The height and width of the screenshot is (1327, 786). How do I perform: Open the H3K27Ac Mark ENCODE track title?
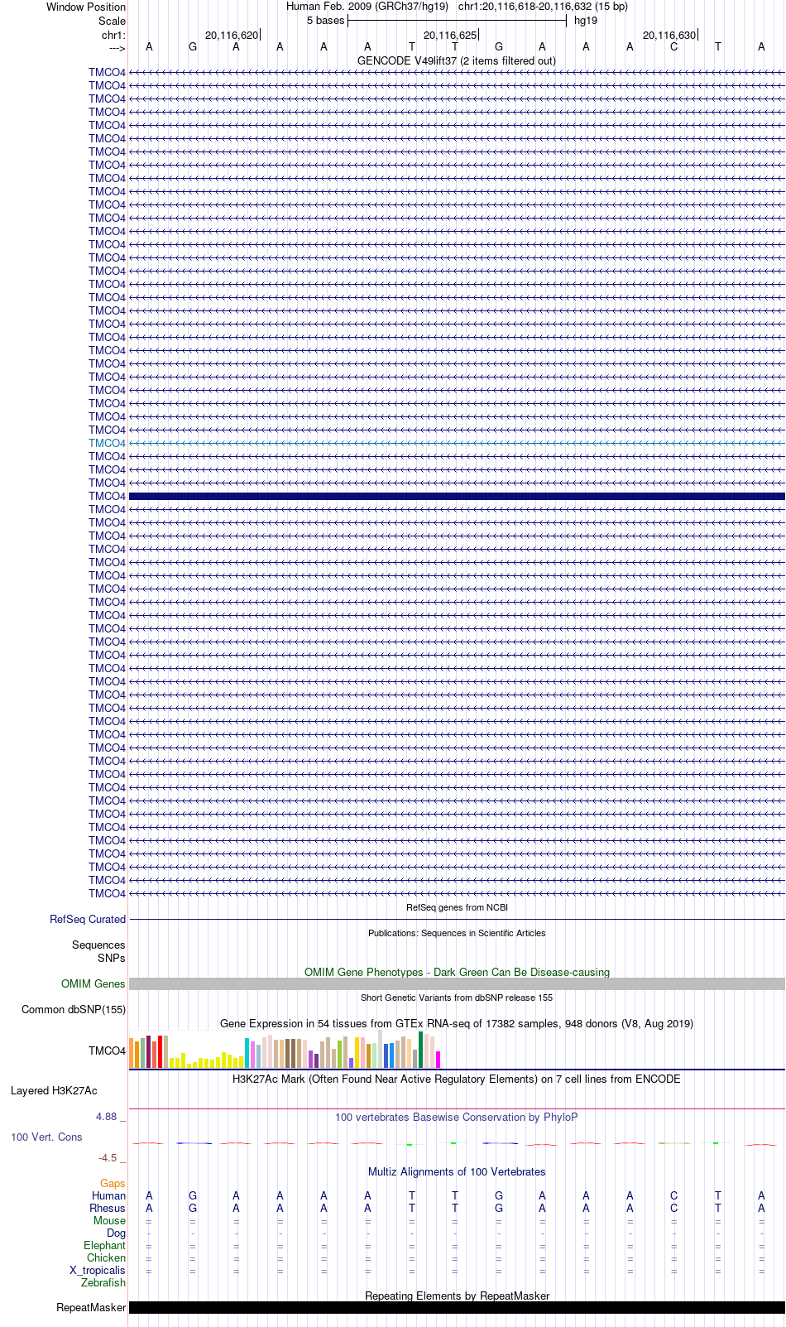point(457,1079)
